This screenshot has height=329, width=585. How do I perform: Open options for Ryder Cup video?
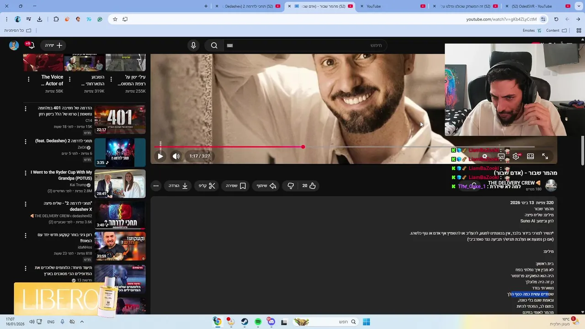point(26,173)
